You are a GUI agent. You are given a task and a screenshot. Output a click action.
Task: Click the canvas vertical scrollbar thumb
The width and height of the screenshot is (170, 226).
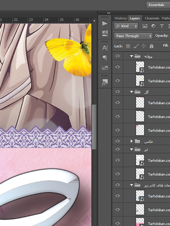[94, 127]
